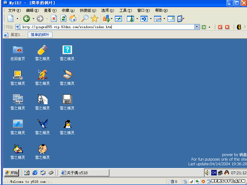Open dropdown next to the green down-arrow icon

[x=137, y=19]
